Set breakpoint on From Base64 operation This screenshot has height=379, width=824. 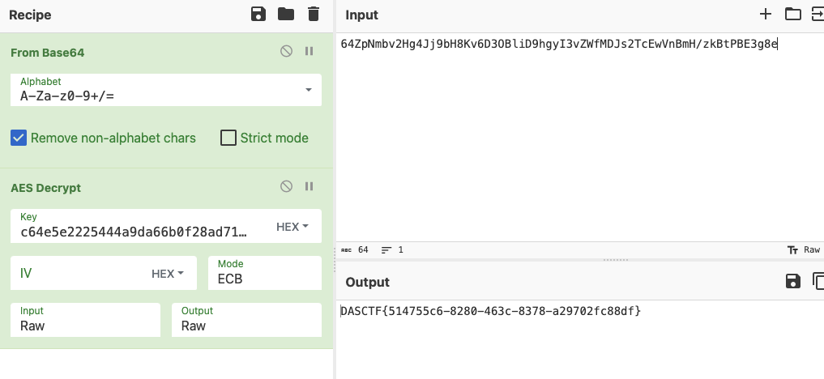pyautogui.click(x=309, y=52)
